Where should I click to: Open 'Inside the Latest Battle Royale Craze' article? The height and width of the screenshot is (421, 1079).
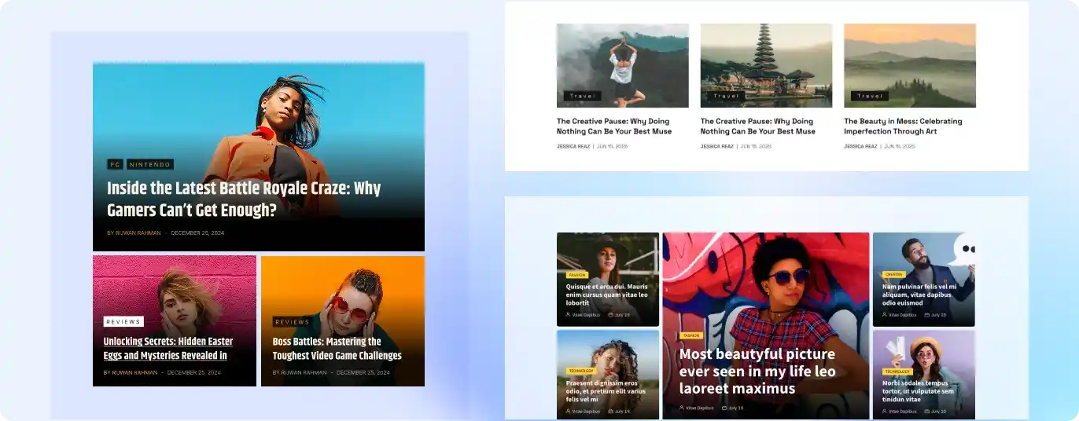coord(243,200)
